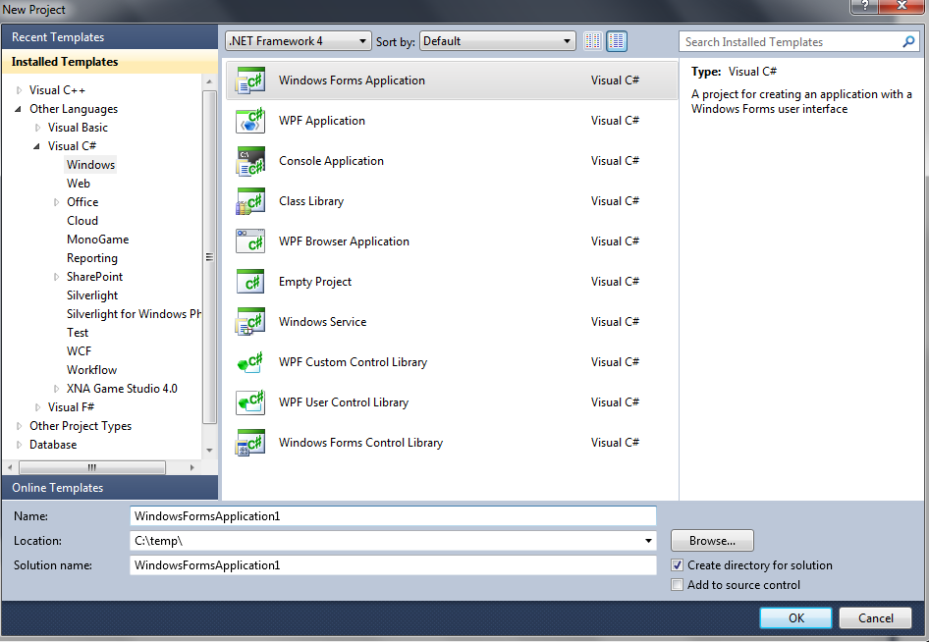
Task: Click the Windows Service template icon
Action: tap(250, 322)
